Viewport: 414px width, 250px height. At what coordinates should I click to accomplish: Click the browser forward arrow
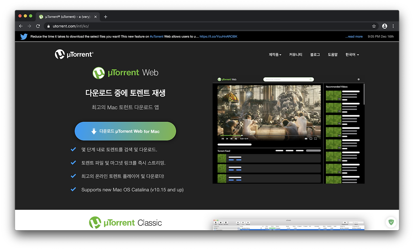29,26
